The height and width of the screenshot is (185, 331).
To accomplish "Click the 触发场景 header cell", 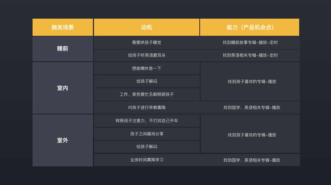I will click(x=63, y=27).
